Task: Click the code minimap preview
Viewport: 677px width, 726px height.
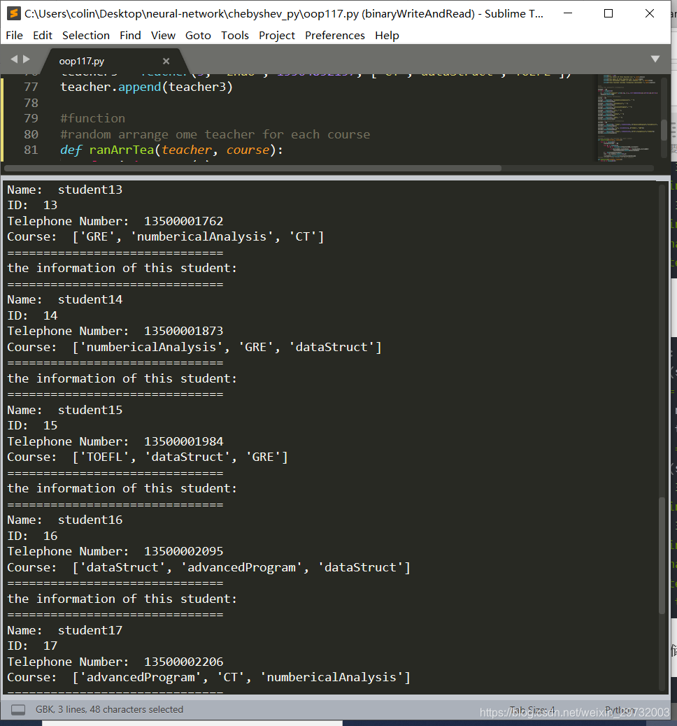Action: point(627,117)
